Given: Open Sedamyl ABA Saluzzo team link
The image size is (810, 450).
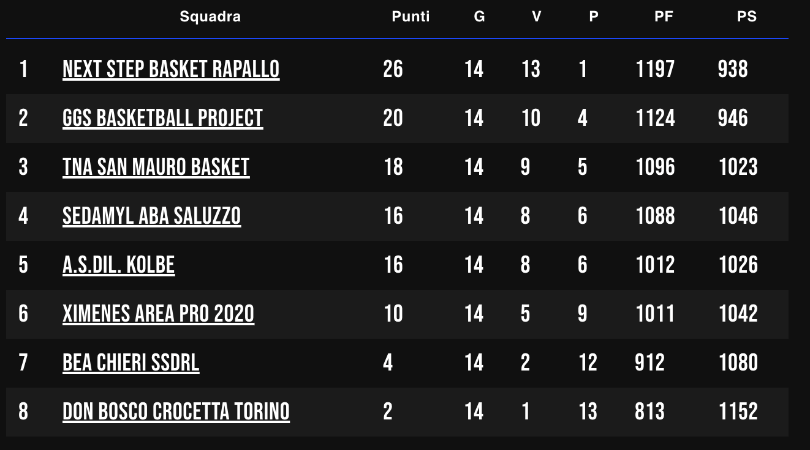Looking at the screenshot, I should click(x=151, y=216).
